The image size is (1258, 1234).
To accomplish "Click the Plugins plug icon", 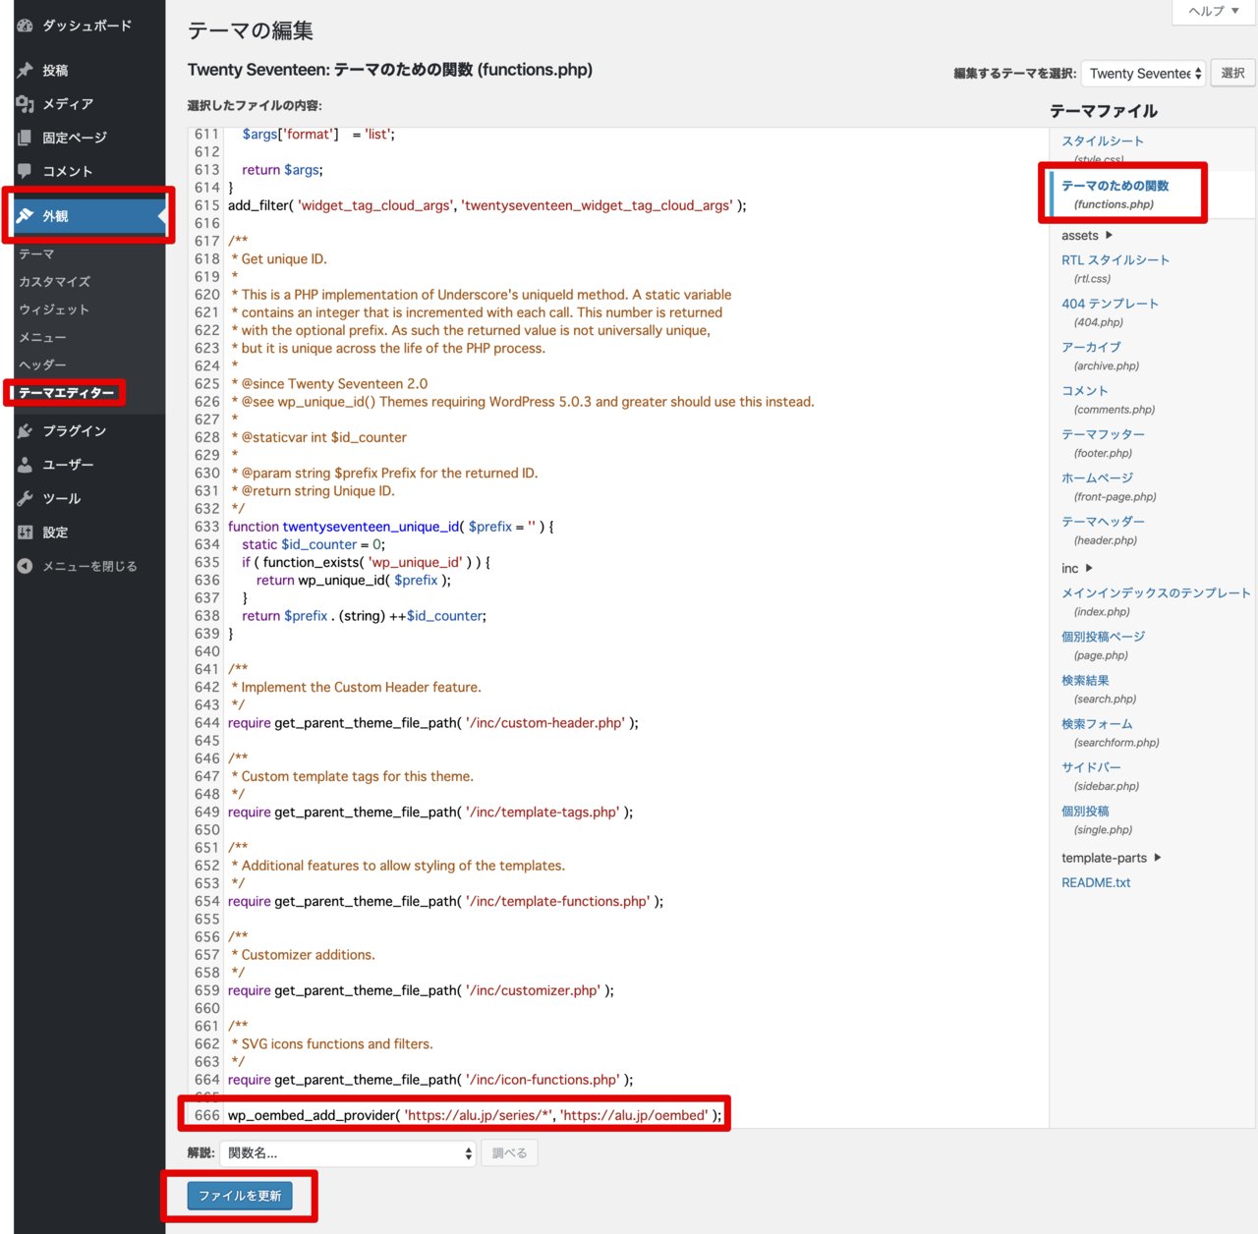I will coord(25,431).
